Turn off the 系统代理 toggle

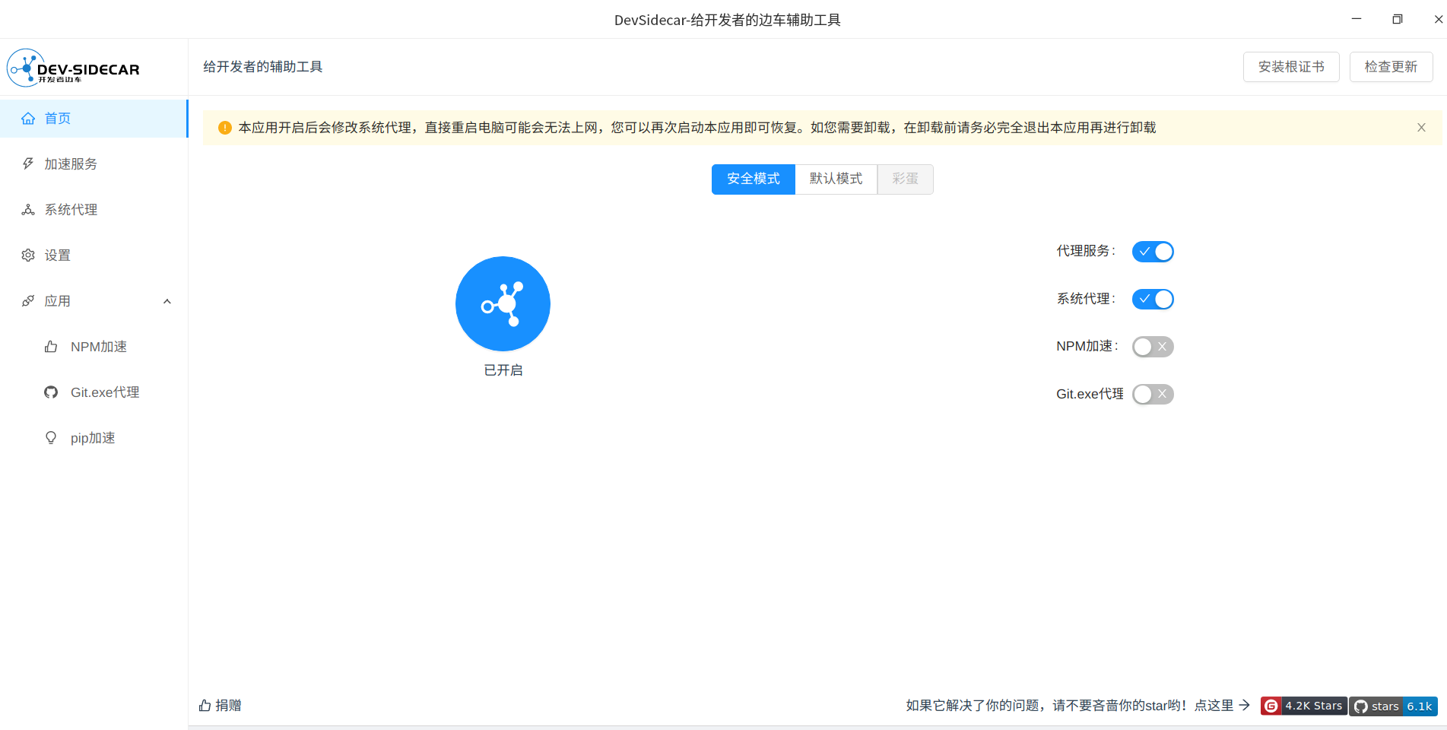pyautogui.click(x=1152, y=300)
